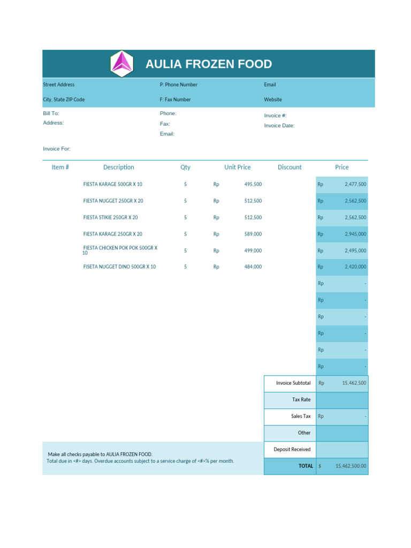Click the empty Other value cell
Image resolution: width=411 pixels, height=548 pixels.
tap(342, 433)
